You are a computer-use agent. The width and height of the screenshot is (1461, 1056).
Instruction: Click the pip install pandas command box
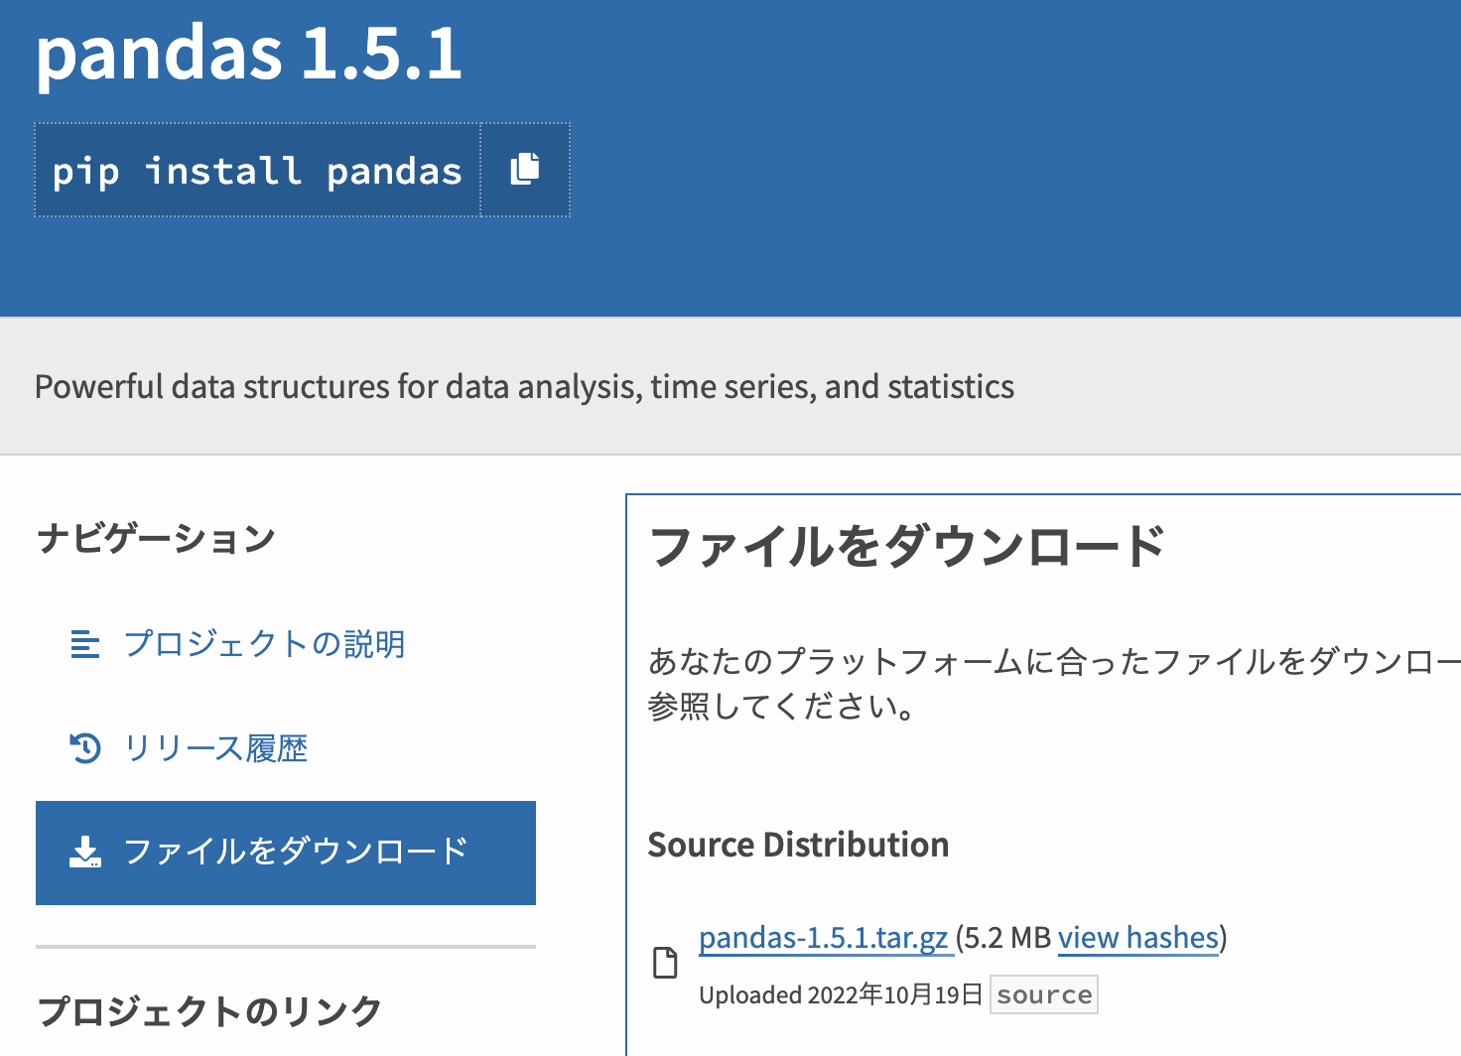pos(256,169)
